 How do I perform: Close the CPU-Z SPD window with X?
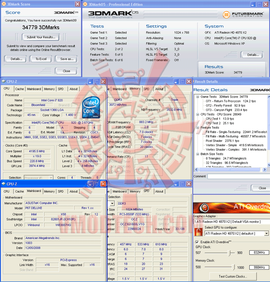[189, 184]
